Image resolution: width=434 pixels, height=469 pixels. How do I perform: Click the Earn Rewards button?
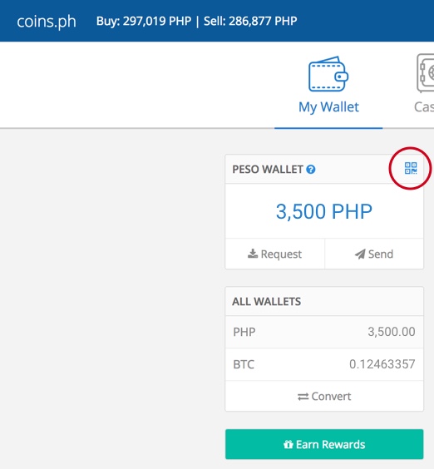click(x=324, y=444)
